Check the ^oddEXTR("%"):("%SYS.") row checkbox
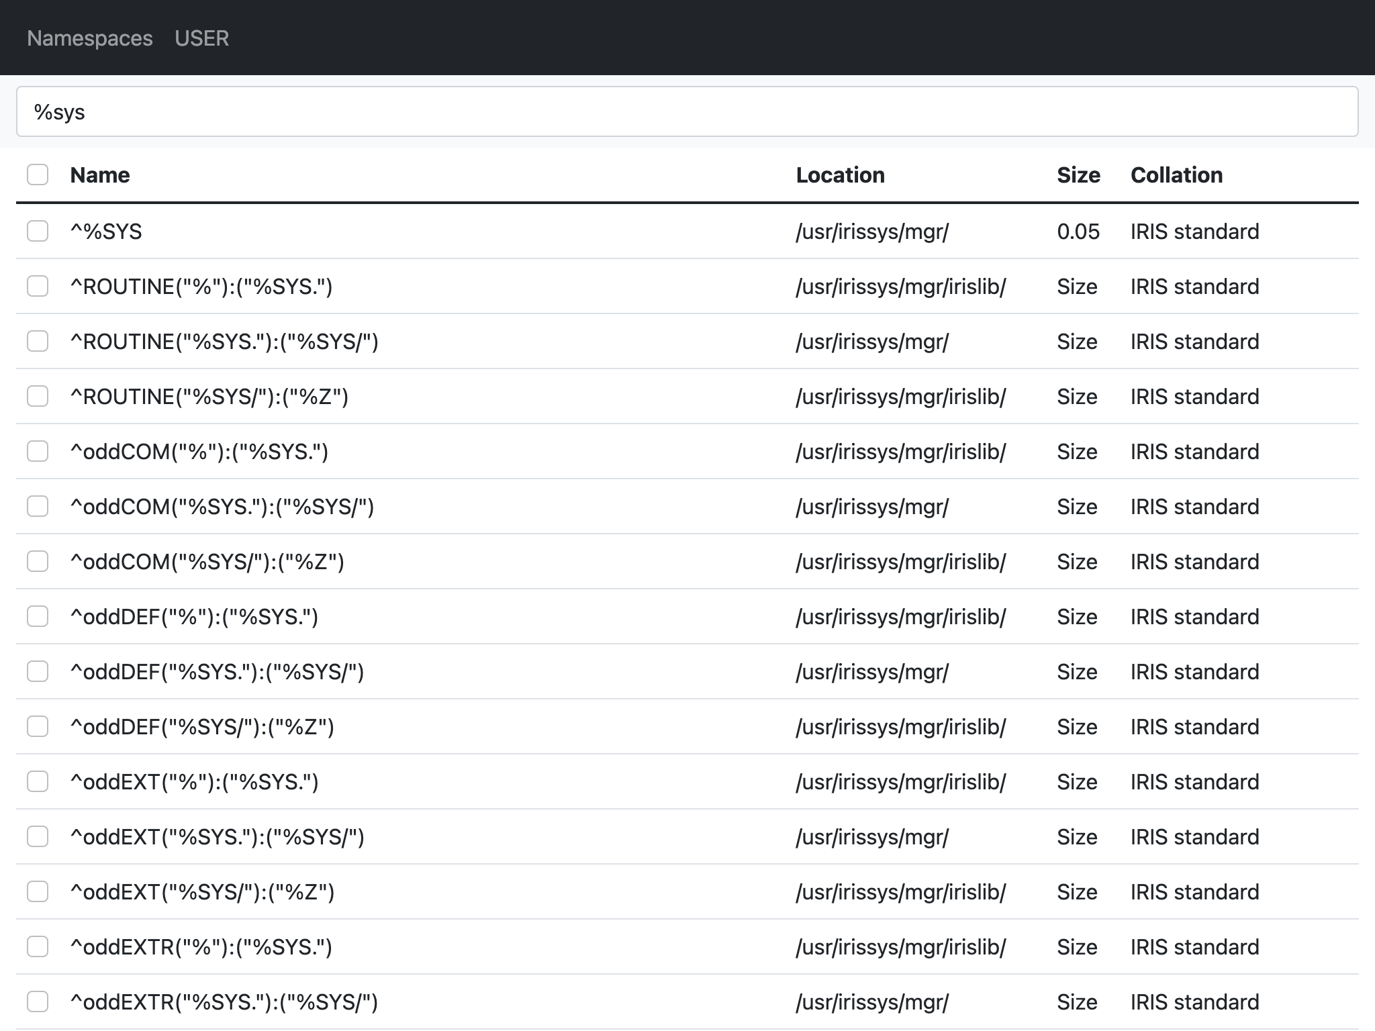The width and height of the screenshot is (1375, 1031). pos(38,946)
